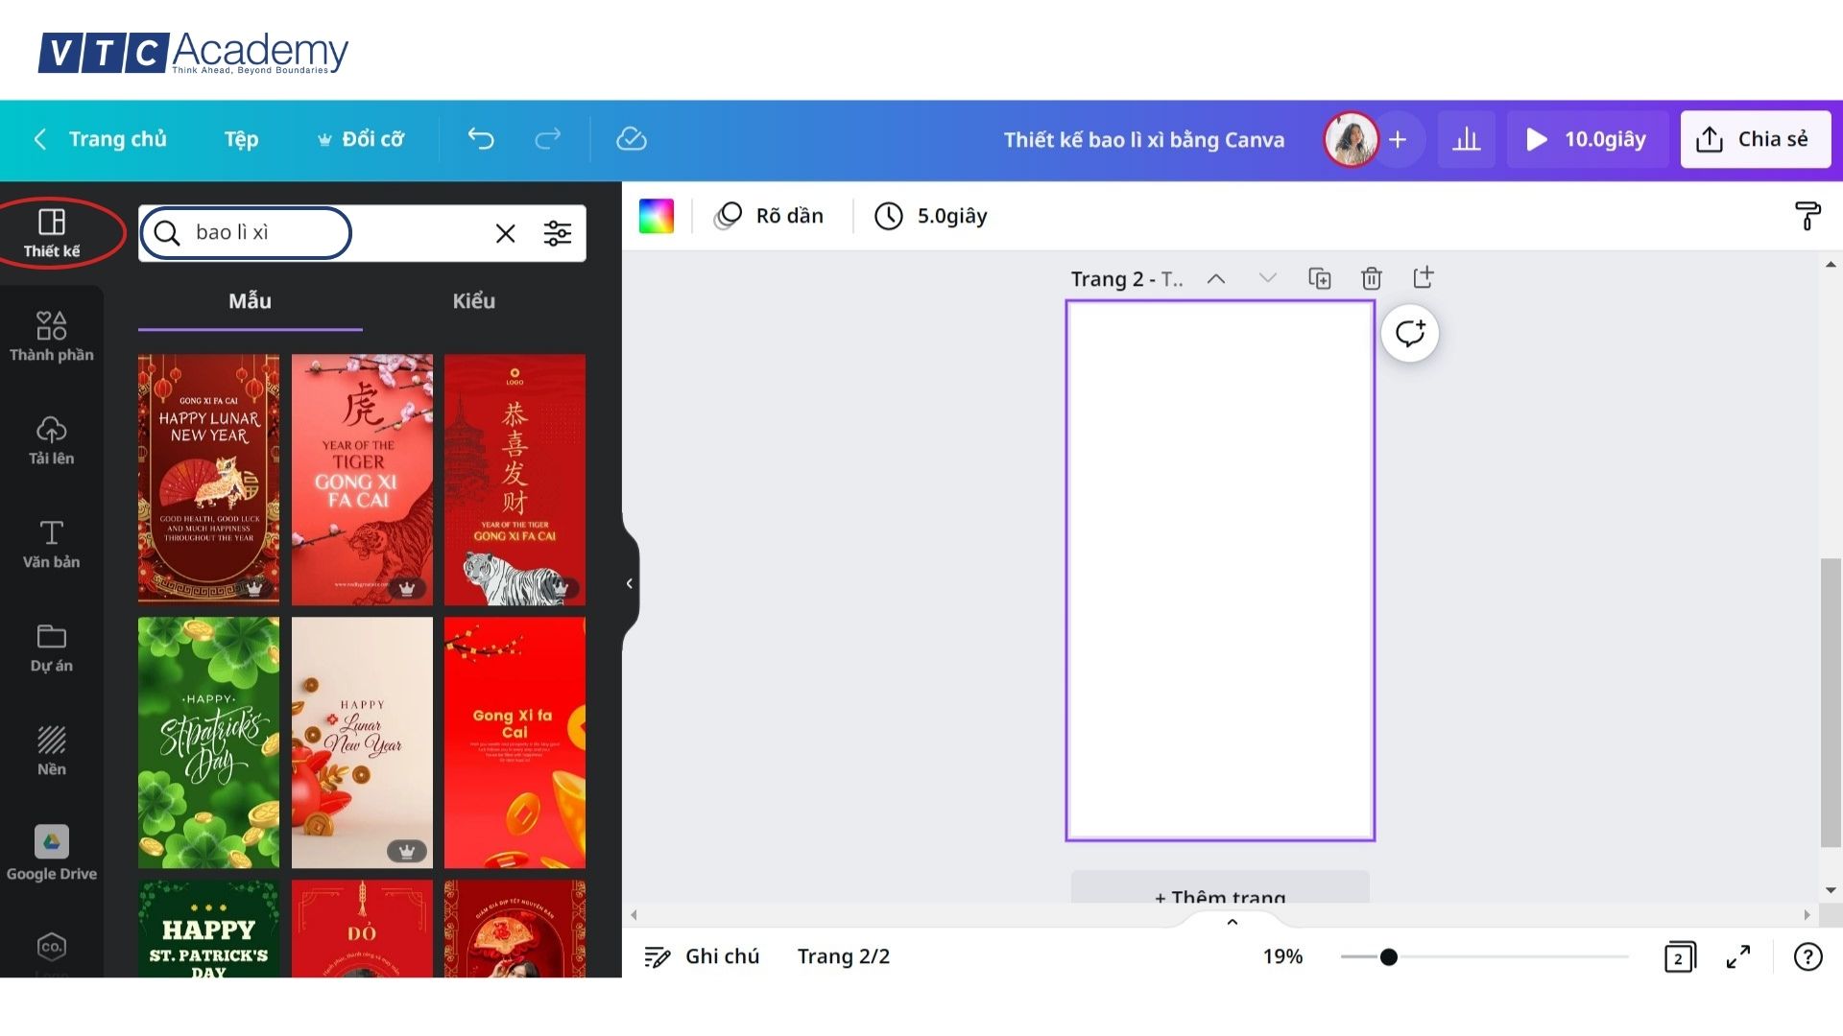Viewport: 1843px width, 1036px height.
Task: Open the Tải lên panel
Action: [x=52, y=439]
